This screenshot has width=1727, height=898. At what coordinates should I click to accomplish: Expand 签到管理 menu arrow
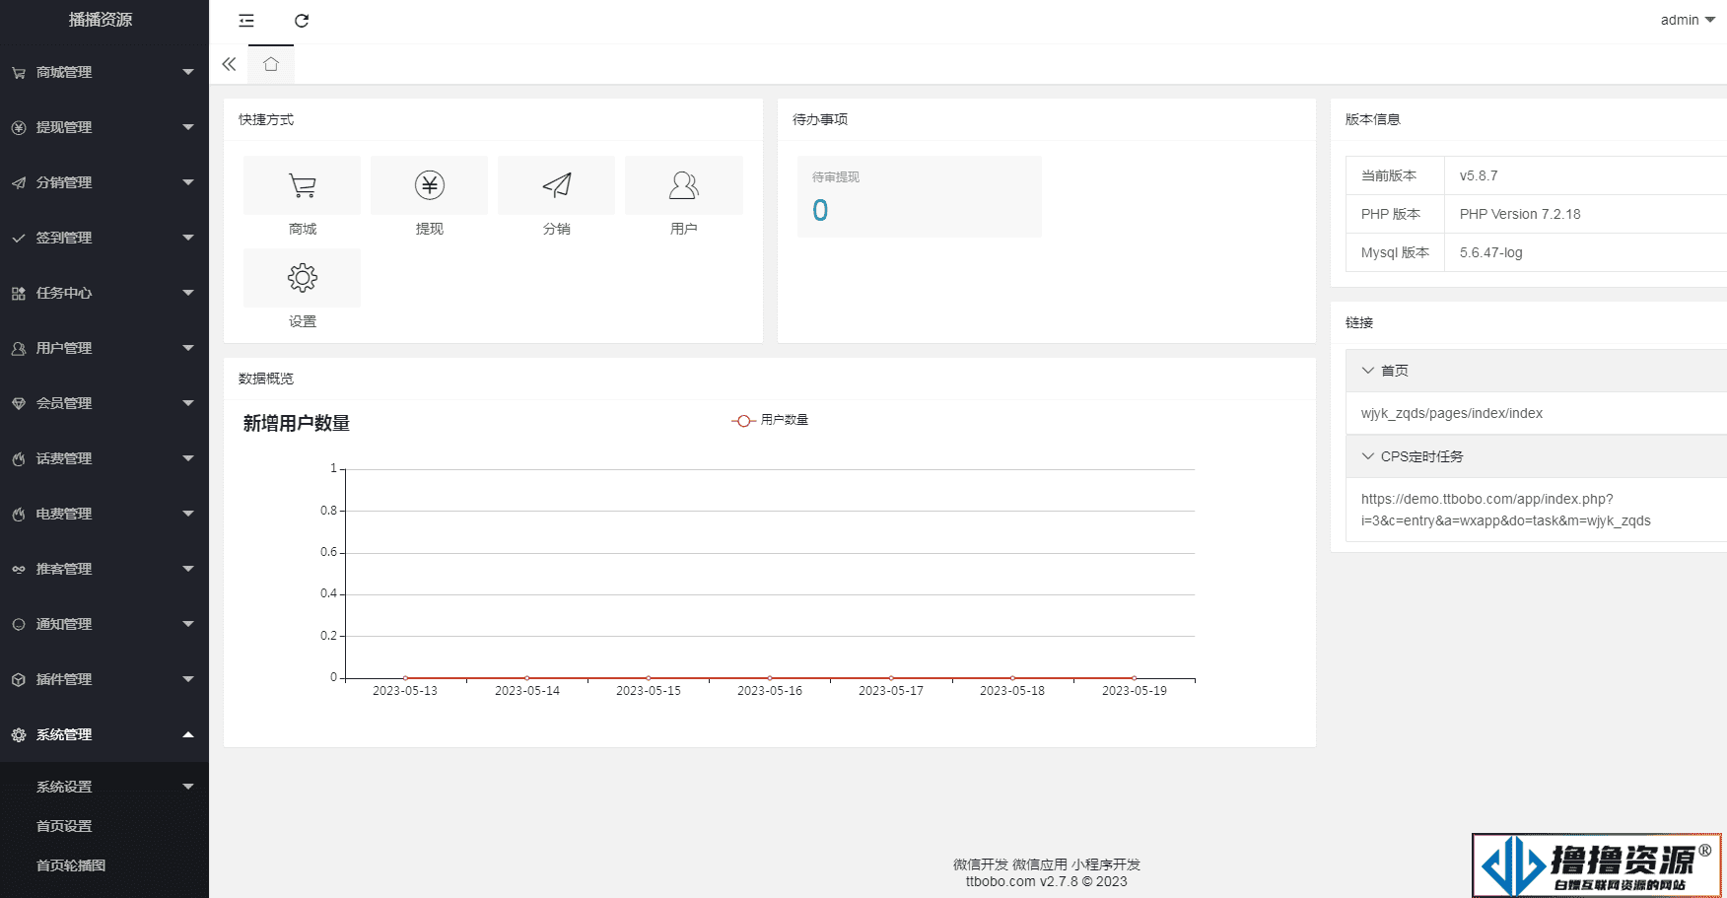pos(188,238)
